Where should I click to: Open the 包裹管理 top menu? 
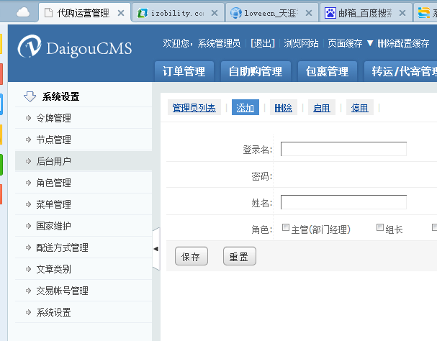tap(327, 72)
